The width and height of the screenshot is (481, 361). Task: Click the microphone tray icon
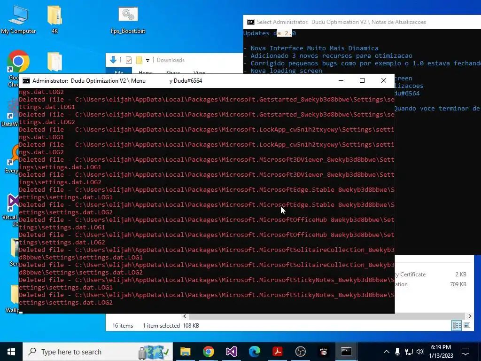[397, 352]
